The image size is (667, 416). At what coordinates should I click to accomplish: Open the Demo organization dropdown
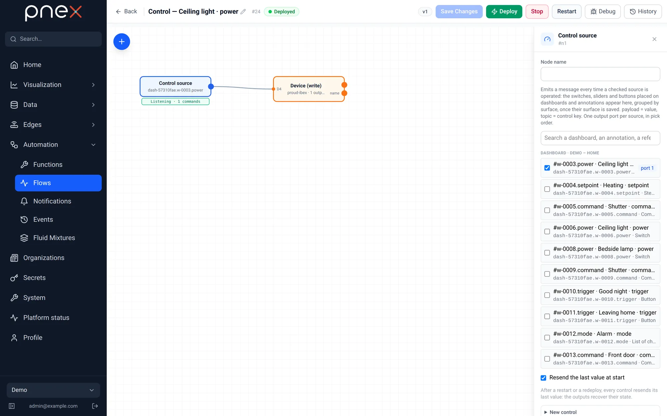(x=53, y=390)
